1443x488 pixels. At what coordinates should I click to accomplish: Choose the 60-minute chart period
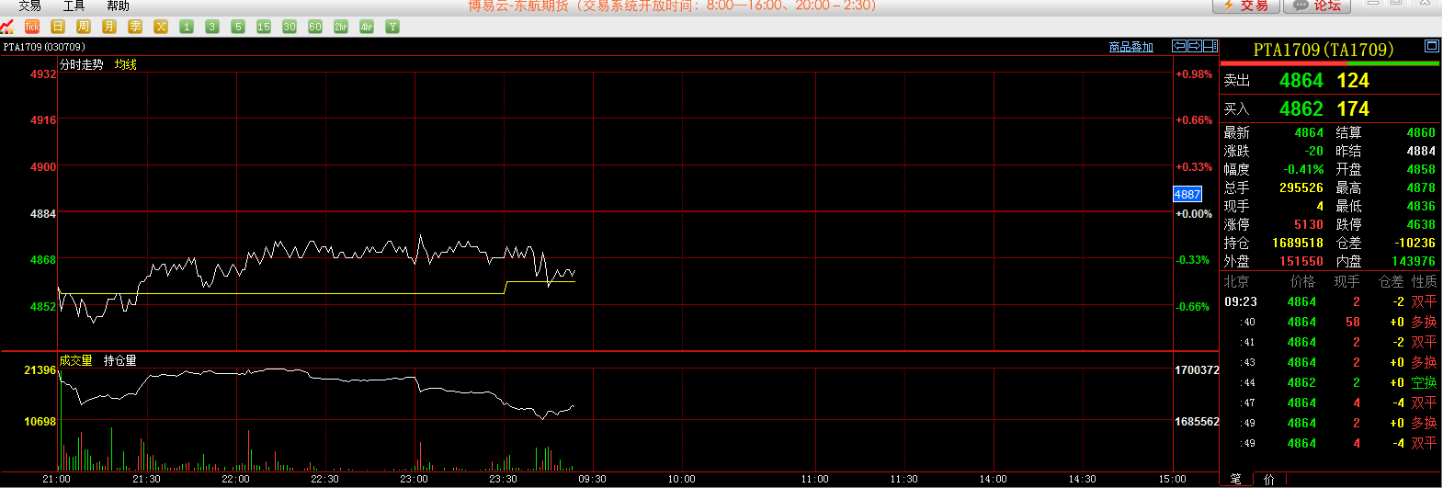315,27
